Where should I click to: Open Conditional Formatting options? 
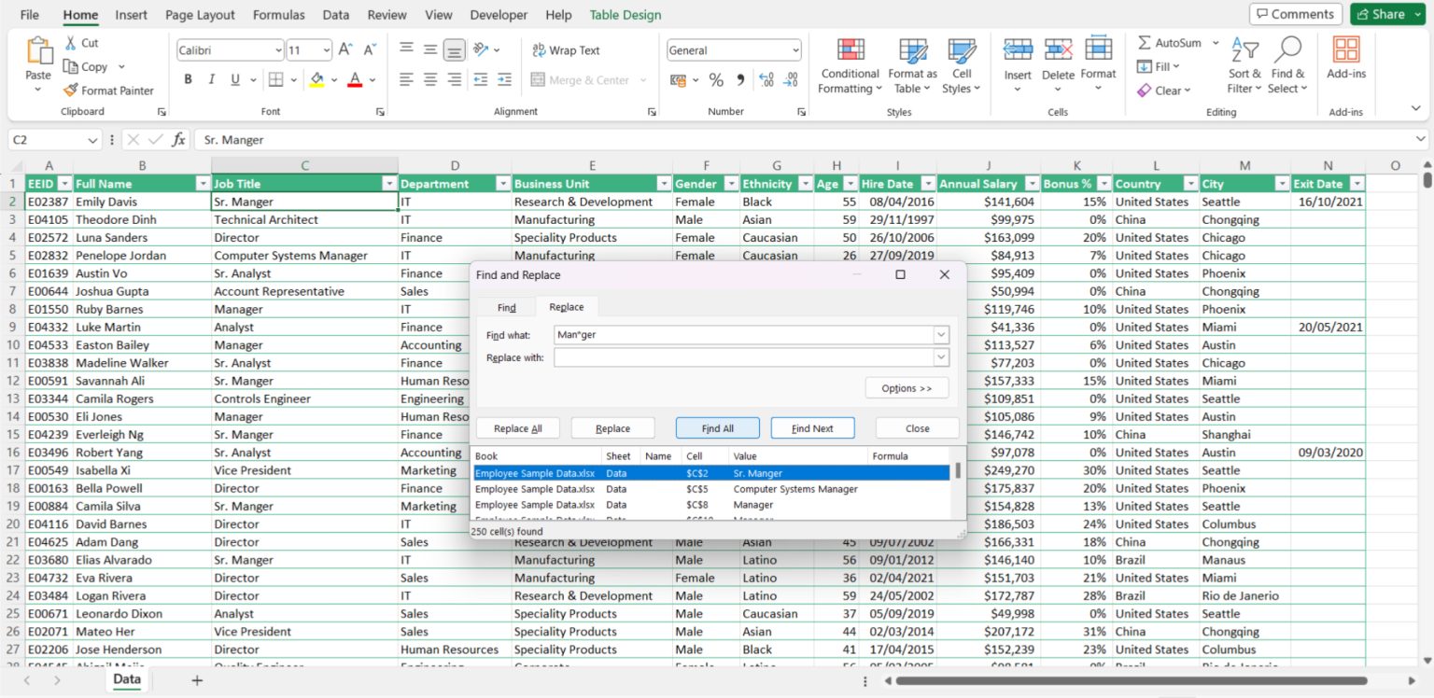click(x=849, y=63)
